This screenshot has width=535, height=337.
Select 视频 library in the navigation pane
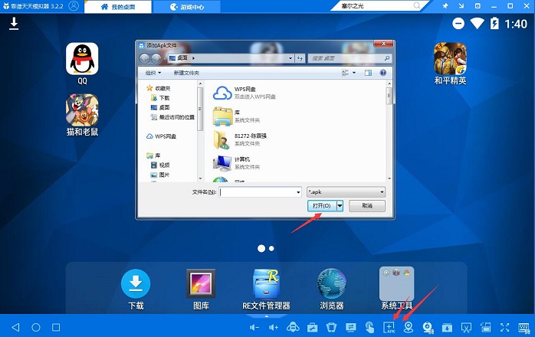pos(160,165)
